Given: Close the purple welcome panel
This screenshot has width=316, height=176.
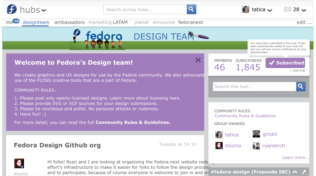Looking at the screenshot, I should click(198, 60).
